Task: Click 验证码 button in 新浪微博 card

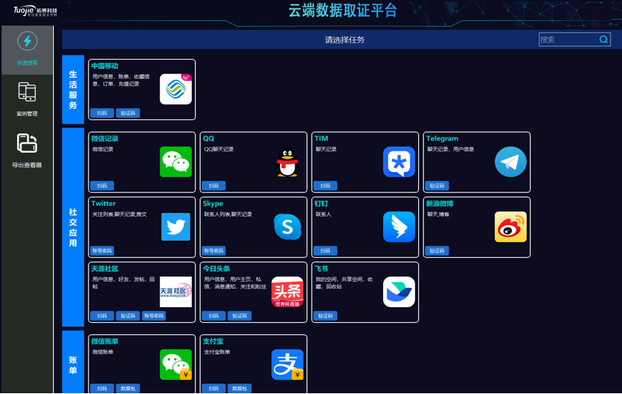Action: 437,250
